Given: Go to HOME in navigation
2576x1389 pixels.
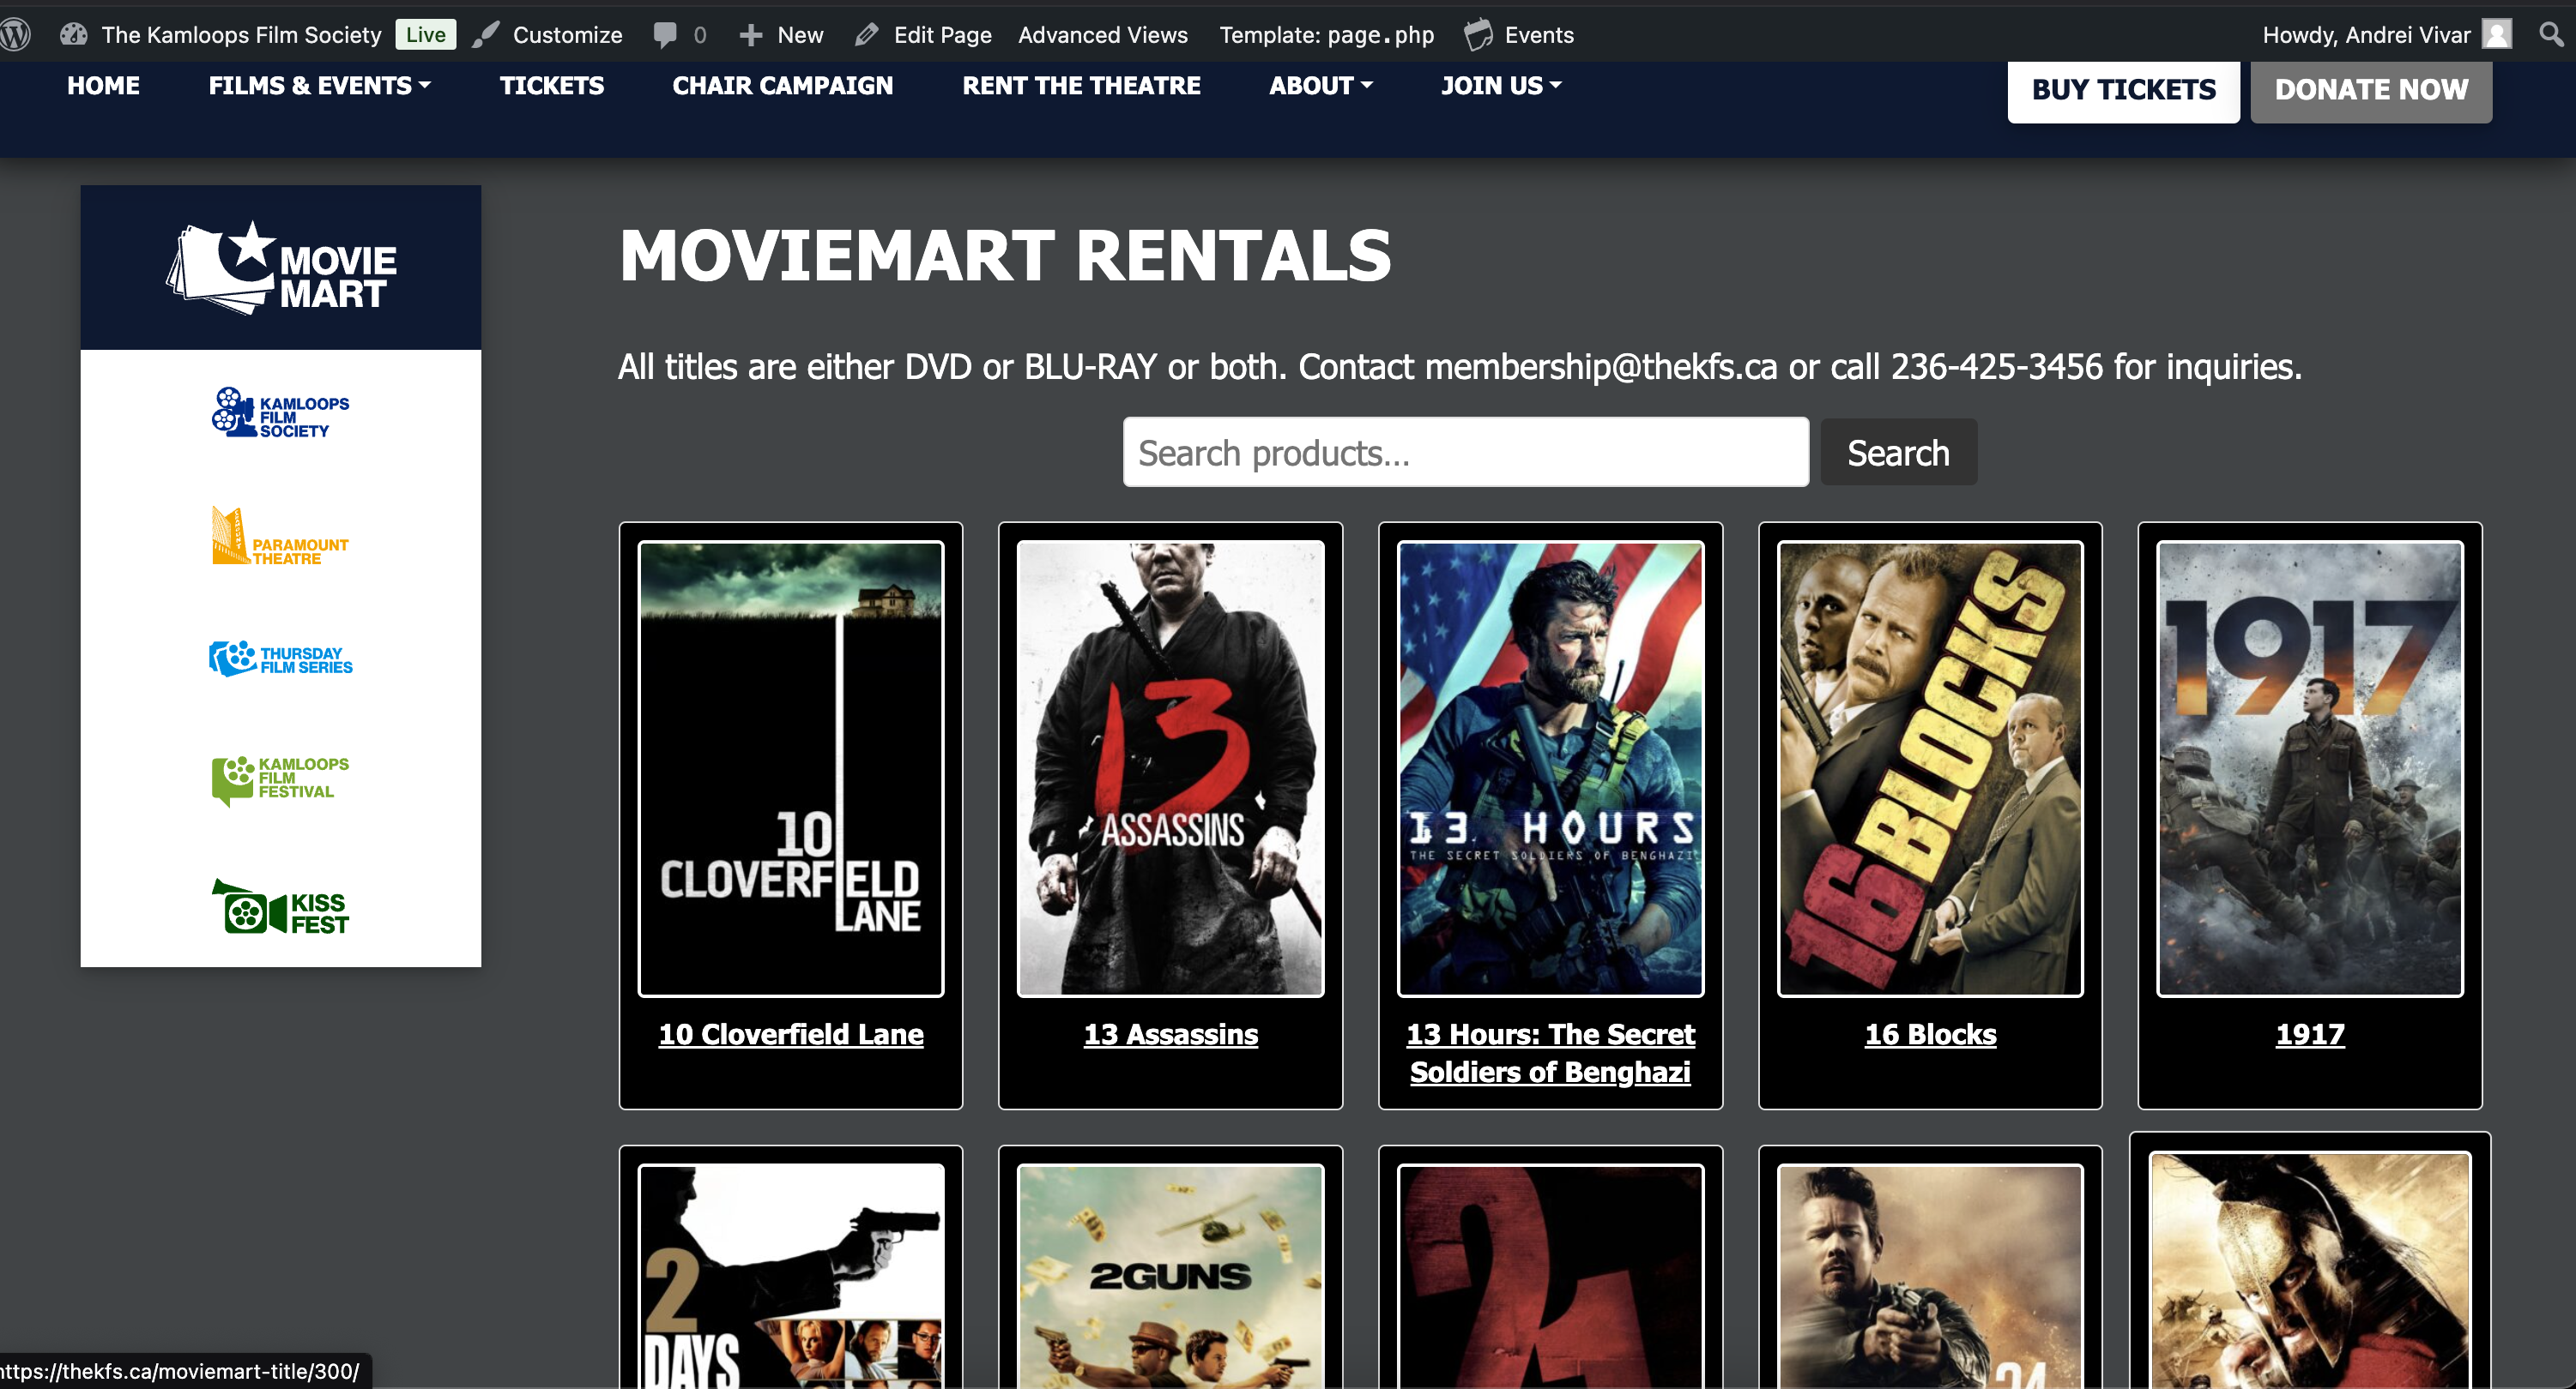Looking at the screenshot, I should [103, 86].
